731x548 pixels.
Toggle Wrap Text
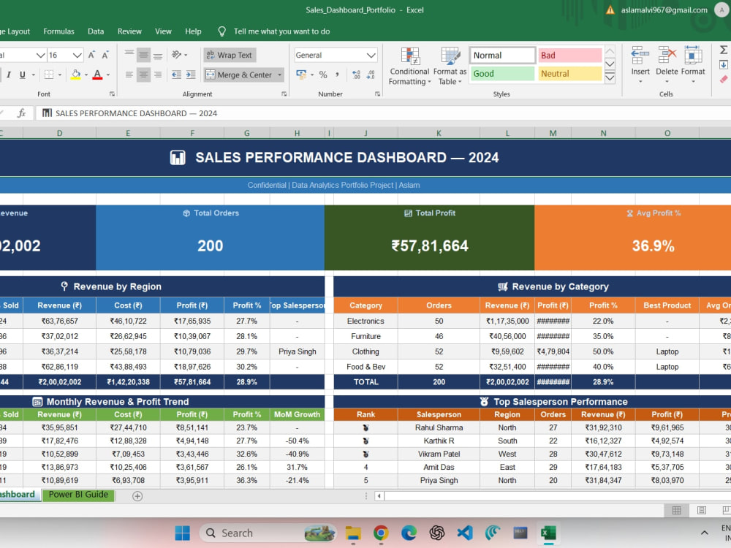click(230, 55)
